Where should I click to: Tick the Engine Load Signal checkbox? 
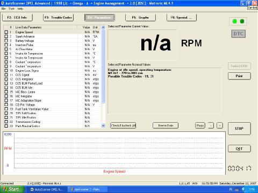[x=6, y=71]
